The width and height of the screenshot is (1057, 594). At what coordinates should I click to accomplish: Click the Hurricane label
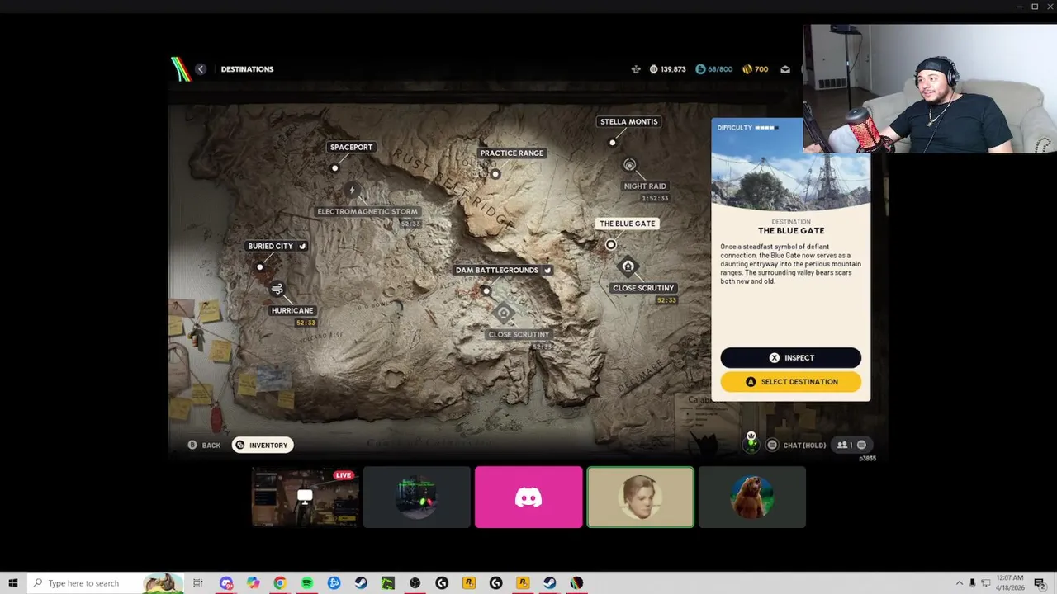click(292, 310)
